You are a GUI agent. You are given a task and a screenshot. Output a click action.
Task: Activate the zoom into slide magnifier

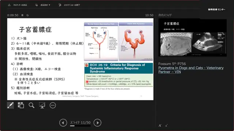pos(31,105)
